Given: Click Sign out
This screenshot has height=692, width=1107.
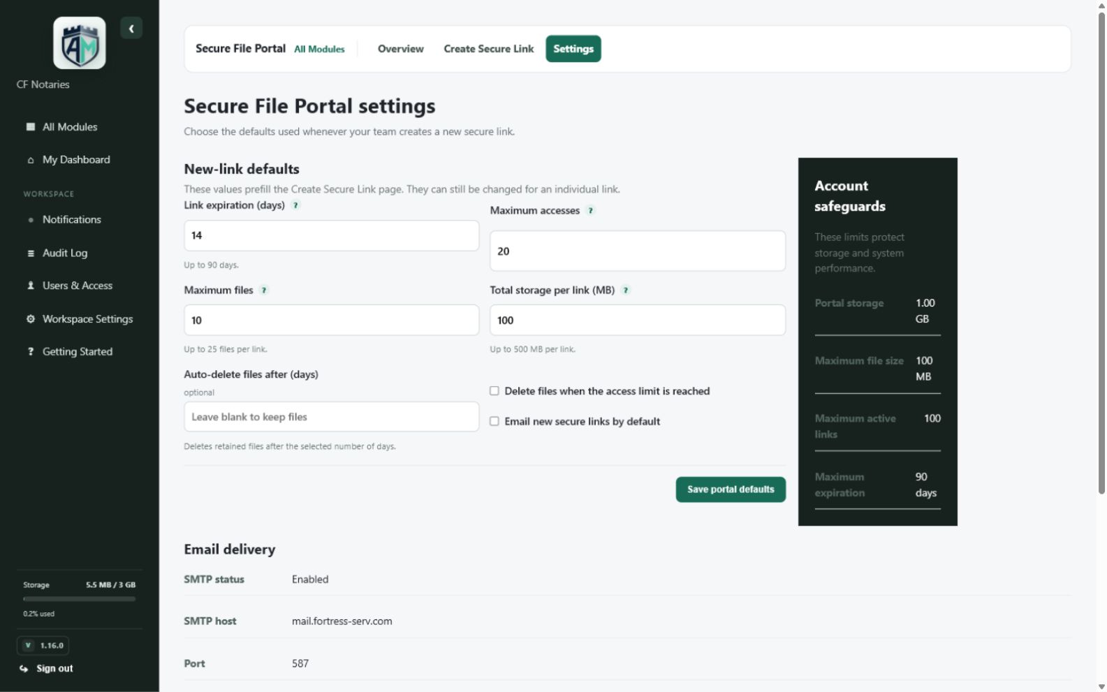Looking at the screenshot, I should (54, 669).
